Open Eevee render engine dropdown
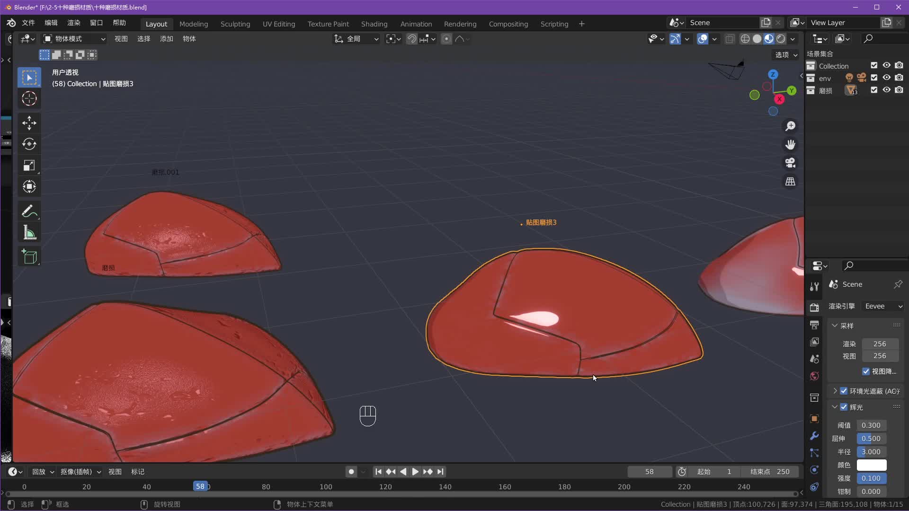The height and width of the screenshot is (511, 909). (883, 306)
